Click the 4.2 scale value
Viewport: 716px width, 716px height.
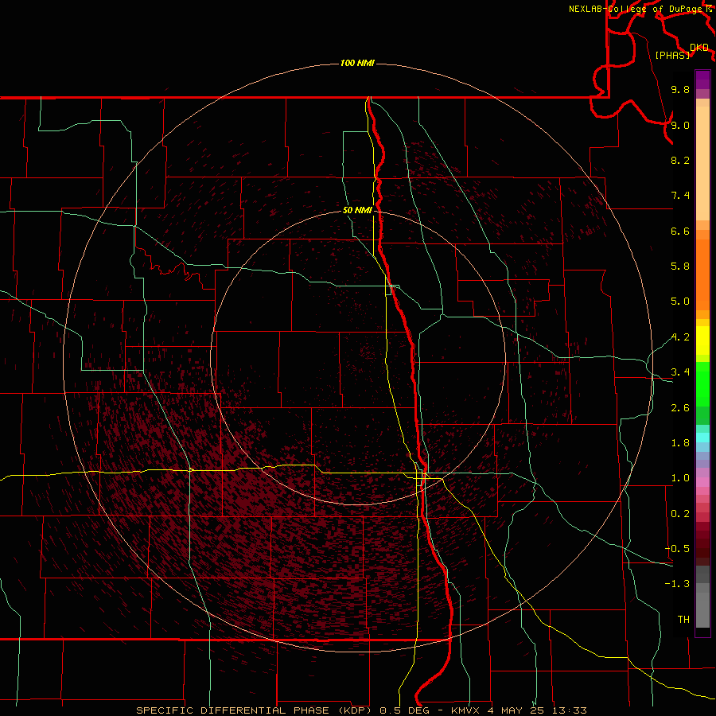tap(680, 337)
